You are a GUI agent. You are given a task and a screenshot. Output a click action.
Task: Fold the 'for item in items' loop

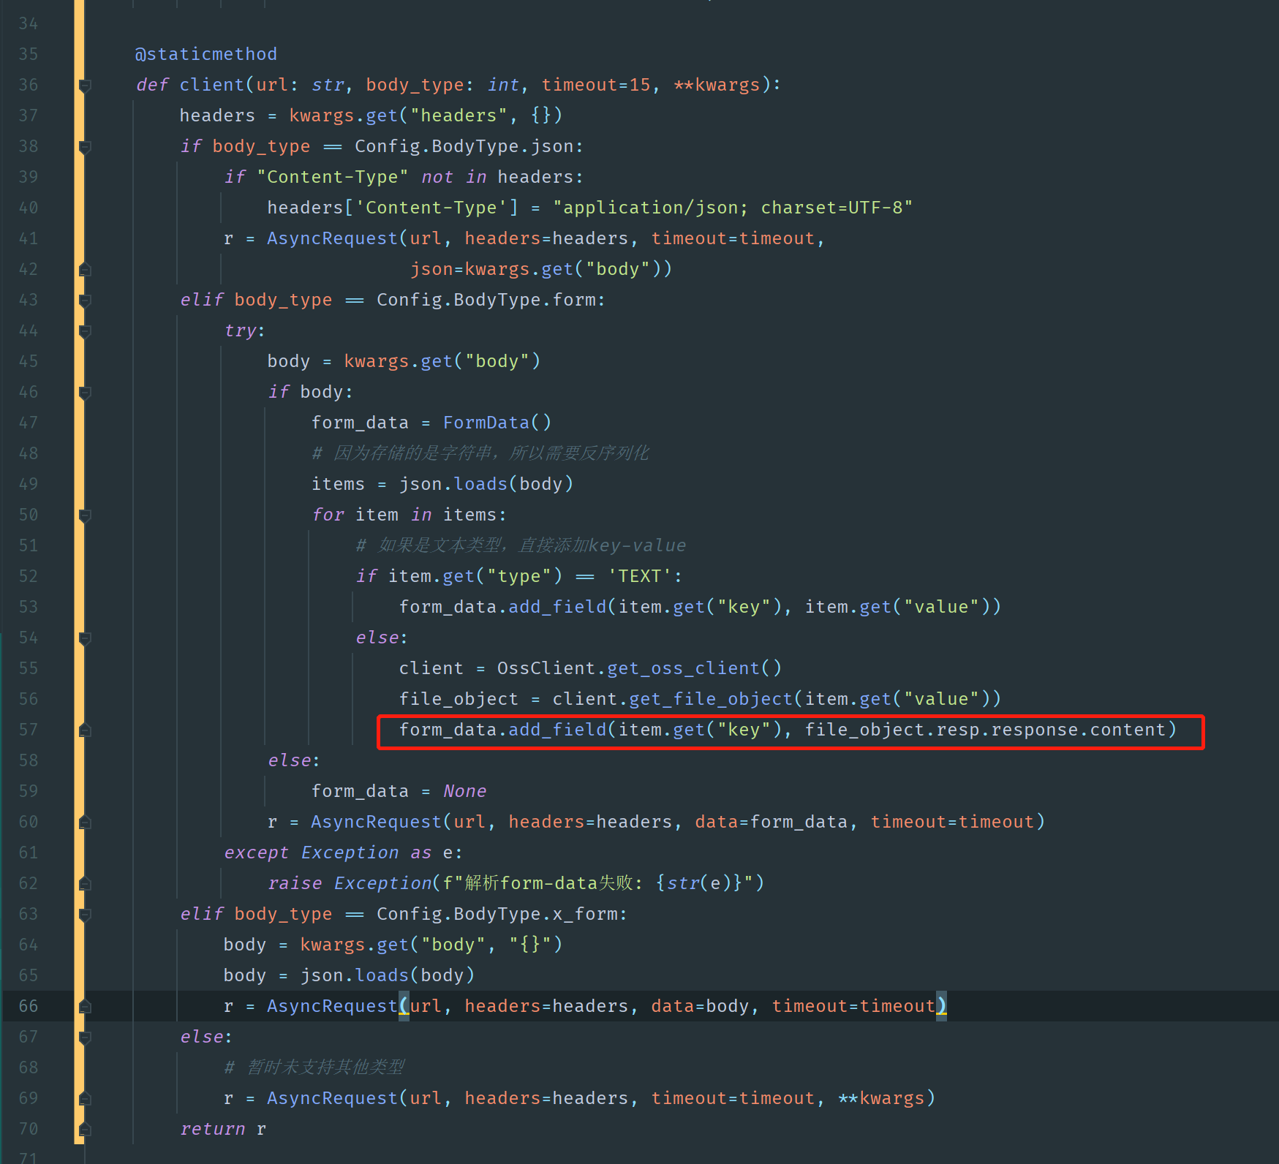pos(85,515)
